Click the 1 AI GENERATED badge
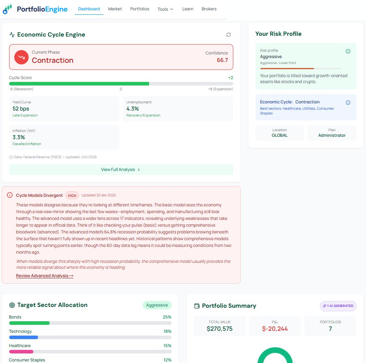 [338, 306]
